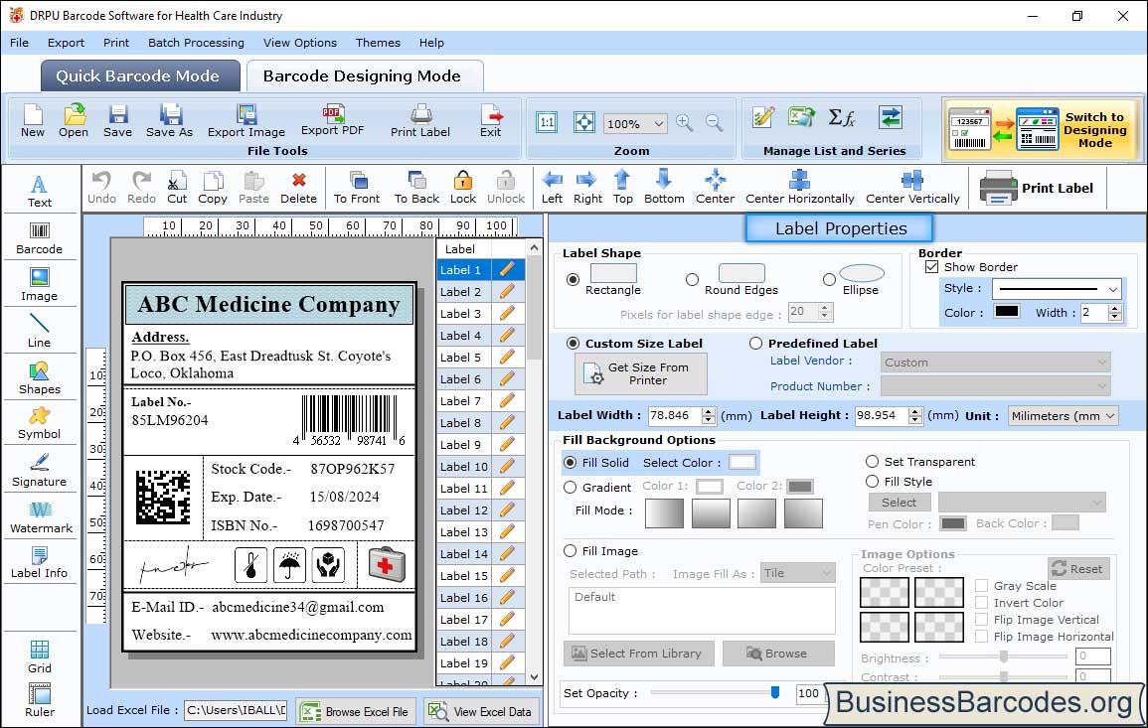This screenshot has width=1148, height=728.
Task: Select the Watermark tool
Action: pos(41,517)
